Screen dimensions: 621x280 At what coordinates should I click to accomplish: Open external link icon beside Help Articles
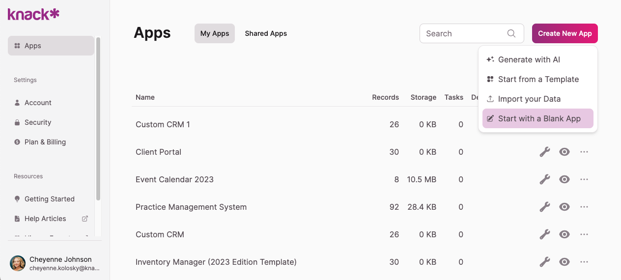tap(85, 219)
